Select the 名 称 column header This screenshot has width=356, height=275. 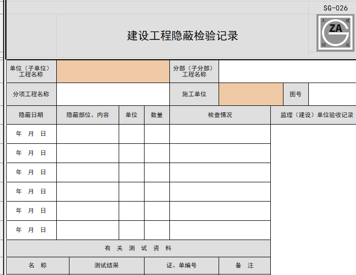coord(38,265)
